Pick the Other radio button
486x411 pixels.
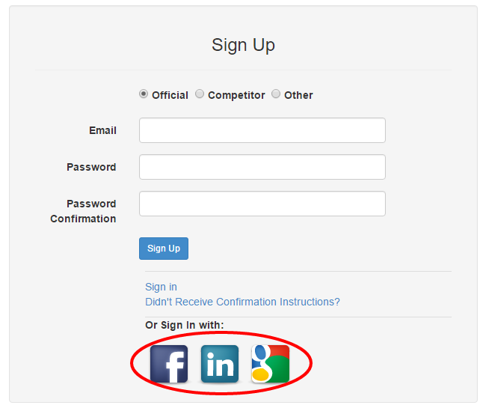[276, 94]
